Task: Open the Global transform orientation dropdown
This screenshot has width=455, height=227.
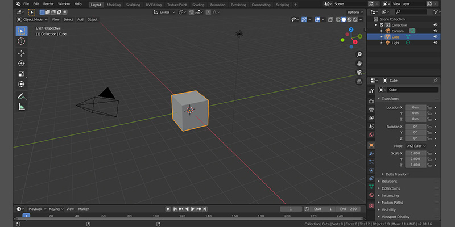Action: click(x=164, y=12)
